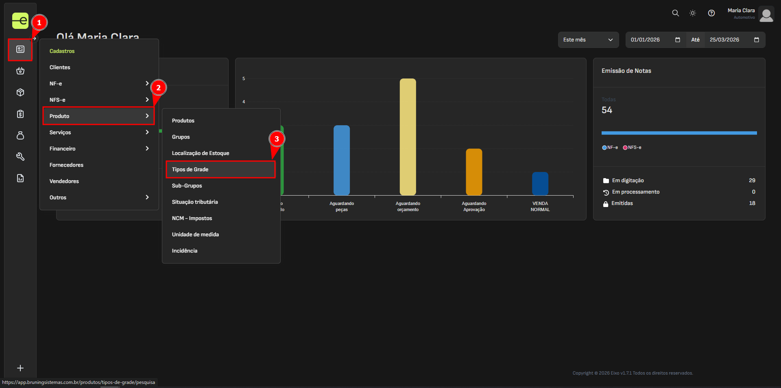Click the reports chart document icon
This screenshot has height=388, width=781.
(x=20, y=178)
